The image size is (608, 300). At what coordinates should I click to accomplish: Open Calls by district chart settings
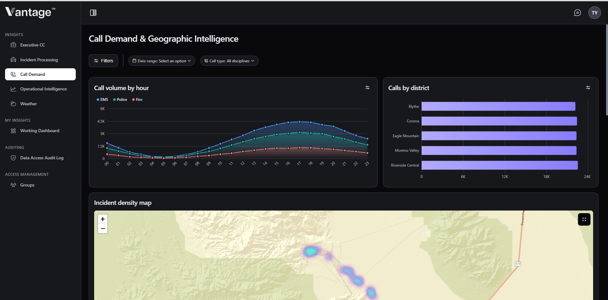click(x=588, y=88)
